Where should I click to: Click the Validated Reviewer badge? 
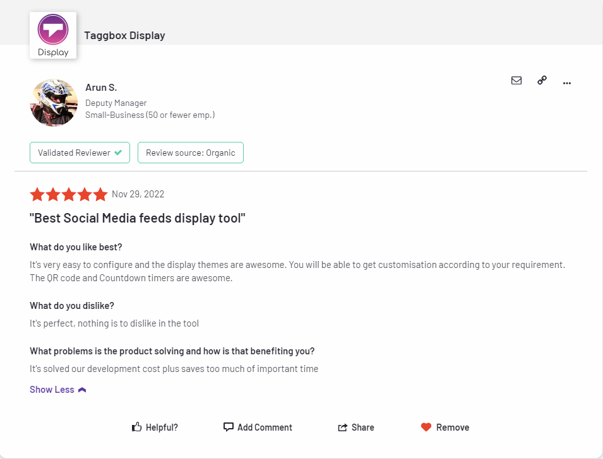coord(74,153)
